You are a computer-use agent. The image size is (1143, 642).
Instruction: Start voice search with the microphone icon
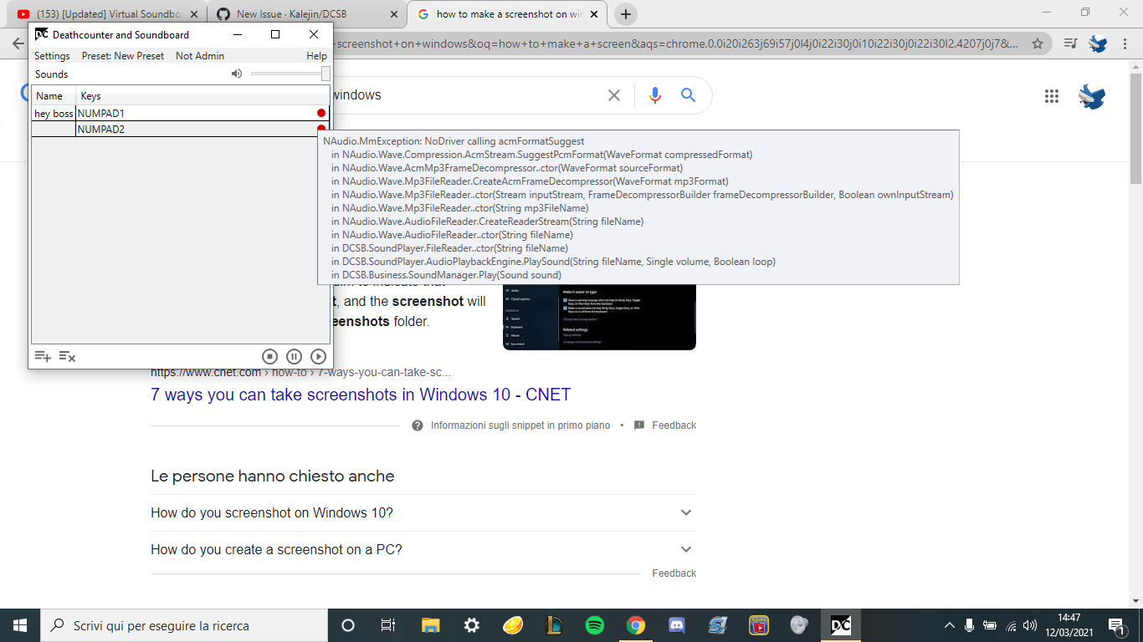click(x=654, y=94)
